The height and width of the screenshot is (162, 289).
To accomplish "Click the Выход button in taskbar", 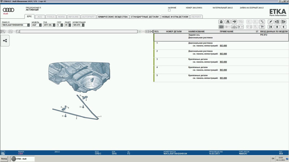I will pos(4,159).
